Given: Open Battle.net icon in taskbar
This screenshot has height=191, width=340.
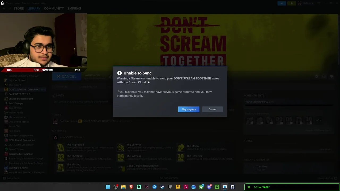Looking at the screenshot, I should [154, 187].
